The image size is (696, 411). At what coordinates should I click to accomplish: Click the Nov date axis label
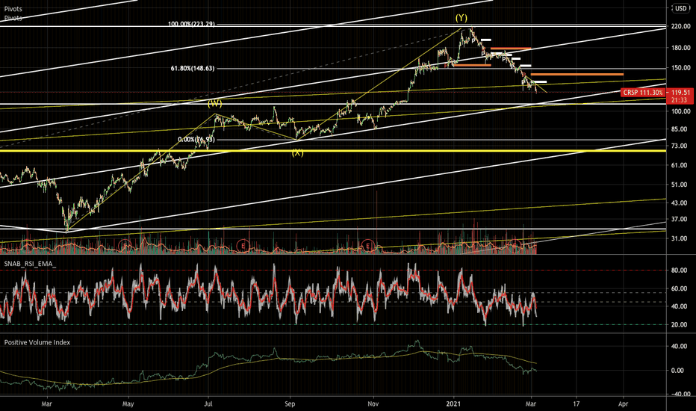tap(373, 404)
